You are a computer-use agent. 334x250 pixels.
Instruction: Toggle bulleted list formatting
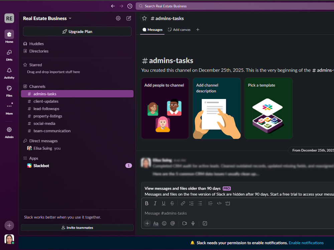[200, 203]
